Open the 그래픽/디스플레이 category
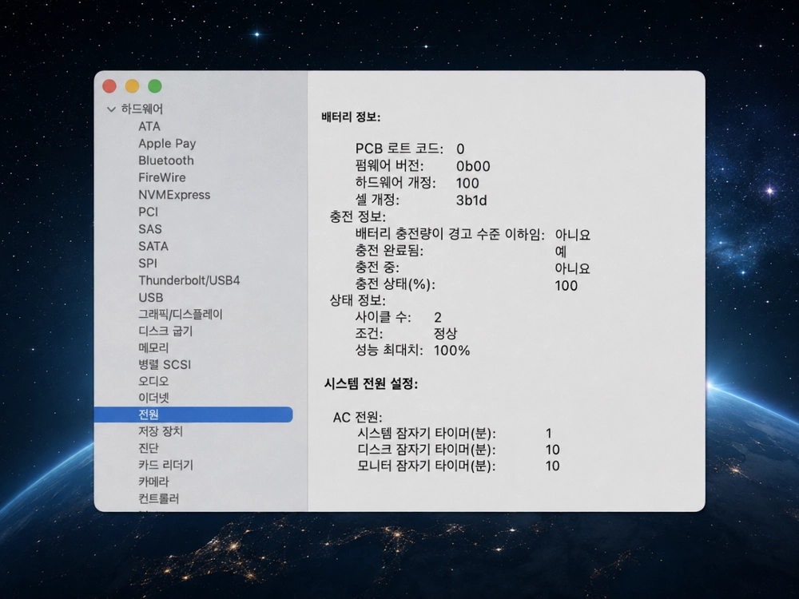Viewport: 799px width, 599px height. tap(181, 314)
